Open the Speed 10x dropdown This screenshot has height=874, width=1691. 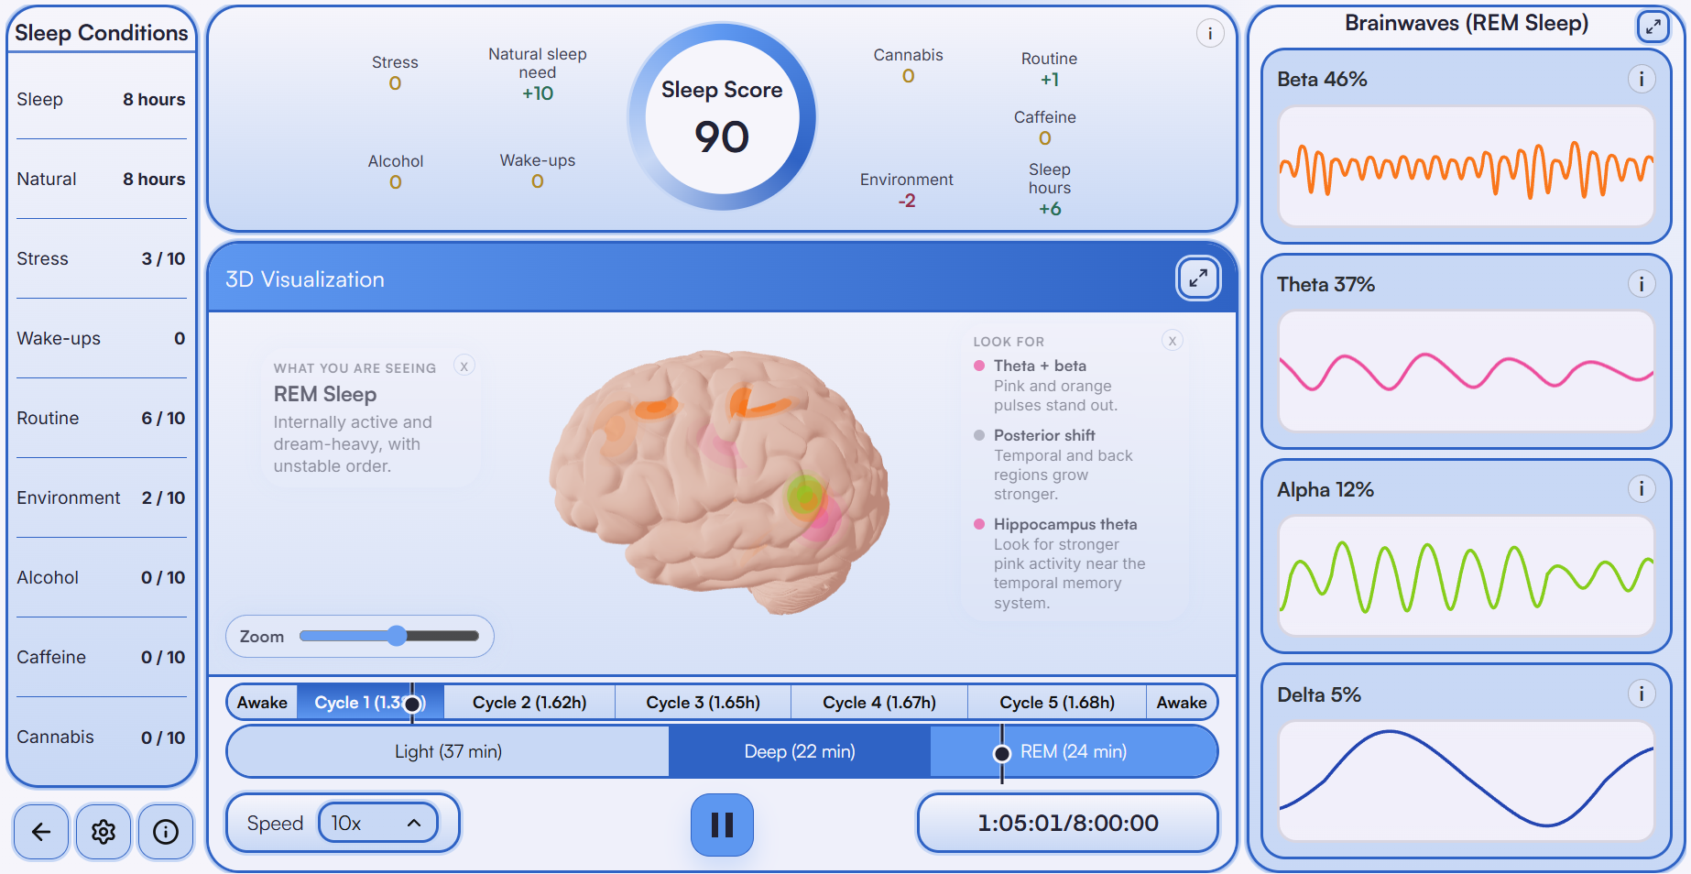[377, 824]
